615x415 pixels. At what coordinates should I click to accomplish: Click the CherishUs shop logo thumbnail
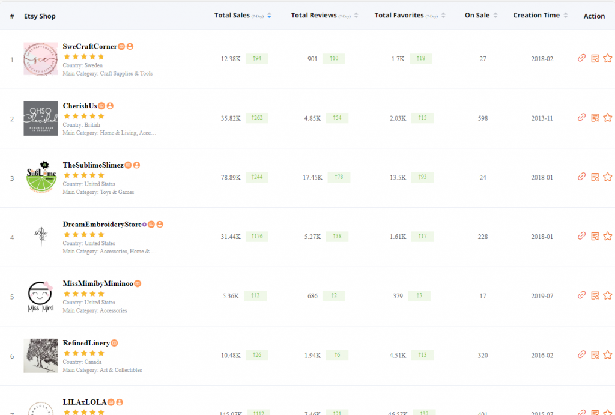pyautogui.click(x=41, y=118)
